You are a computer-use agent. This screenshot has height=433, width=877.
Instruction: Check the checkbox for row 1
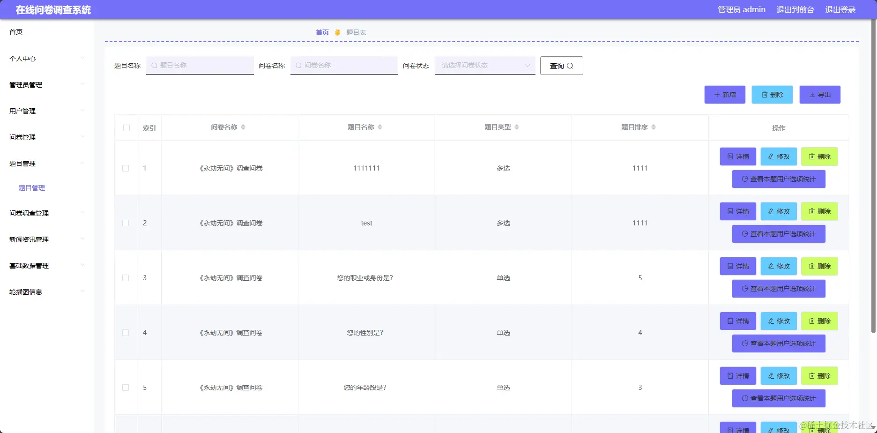pyautogui.click(x=126, y=168)
